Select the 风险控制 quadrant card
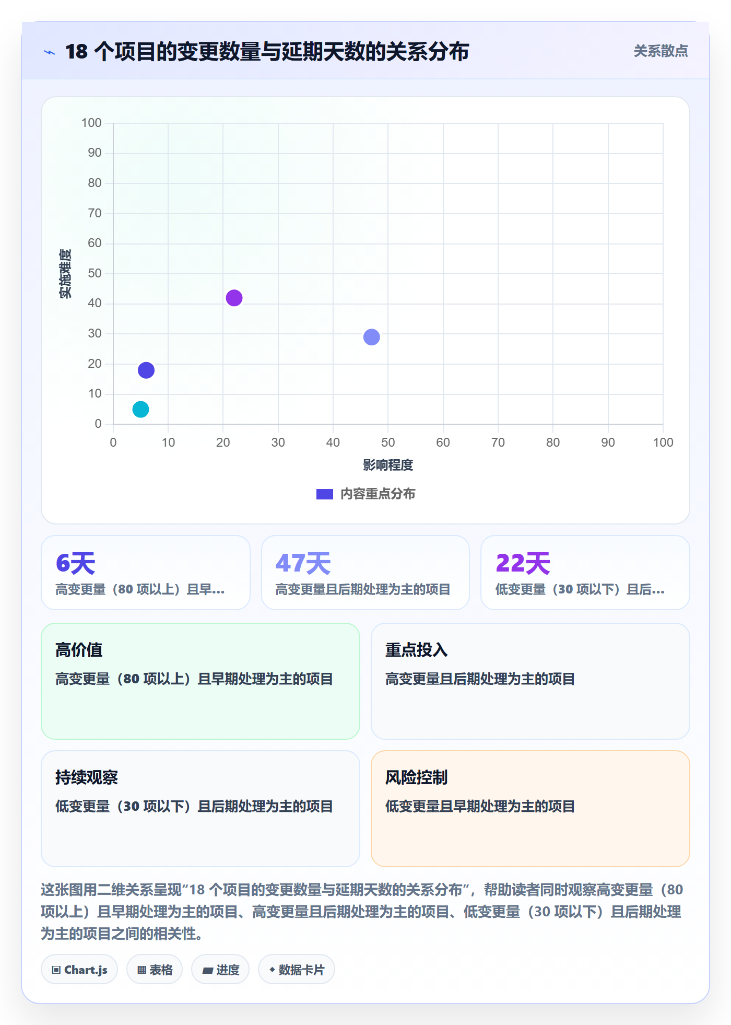The height and width of the screenshot is (1025, 731). (x=530, y=809)
